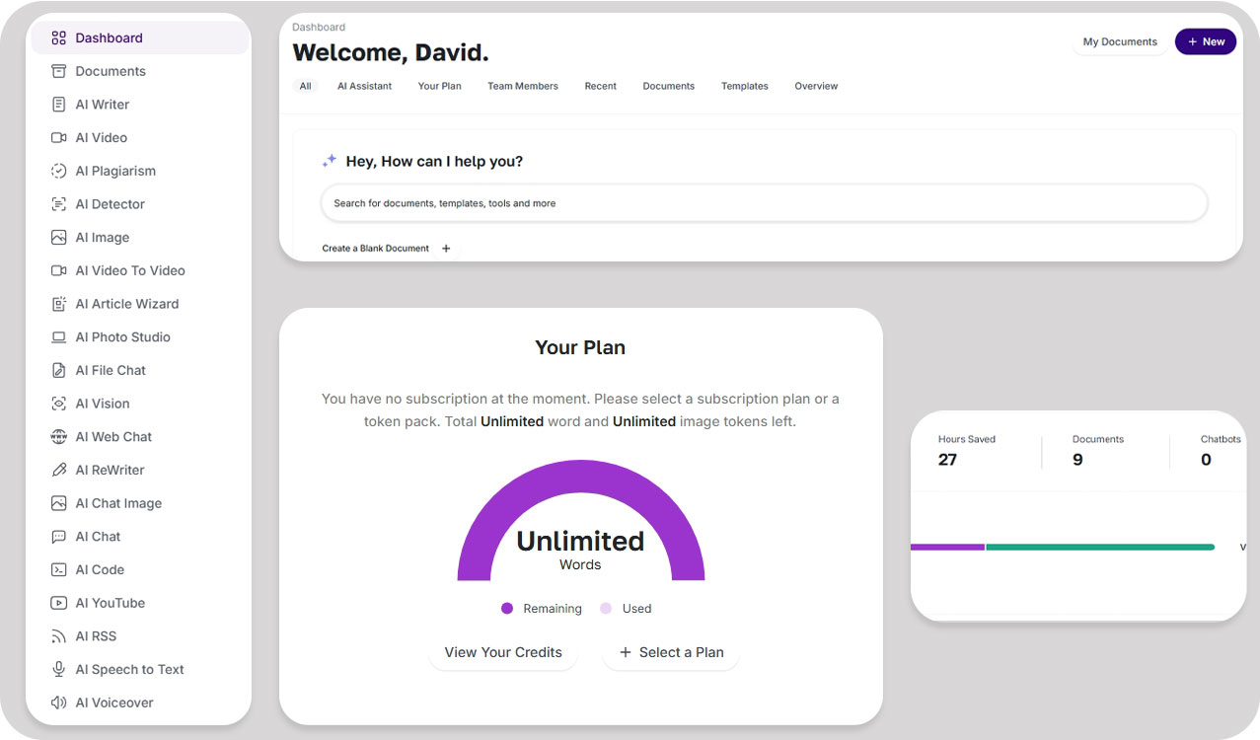The image size is (1260, 740).
Task: Click the green segment of the progress bar
Action: [x=1100, y=547]
